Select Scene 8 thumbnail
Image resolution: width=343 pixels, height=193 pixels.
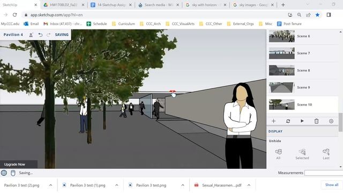282,70
